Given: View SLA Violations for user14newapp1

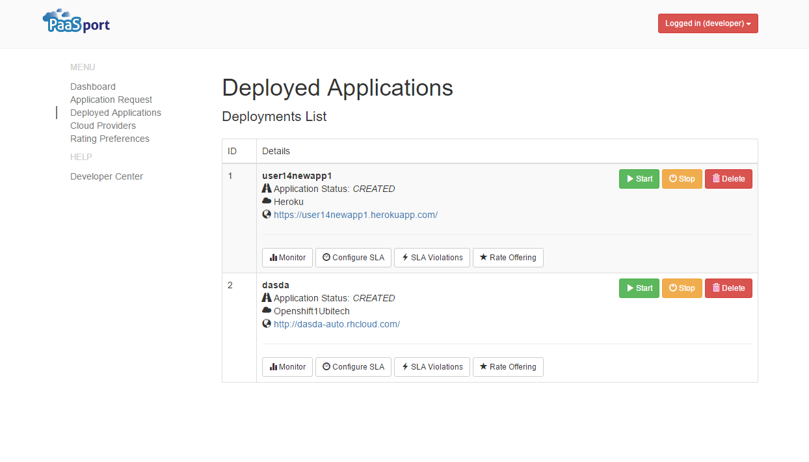Looking at the screenshot, I should [432, 258].
